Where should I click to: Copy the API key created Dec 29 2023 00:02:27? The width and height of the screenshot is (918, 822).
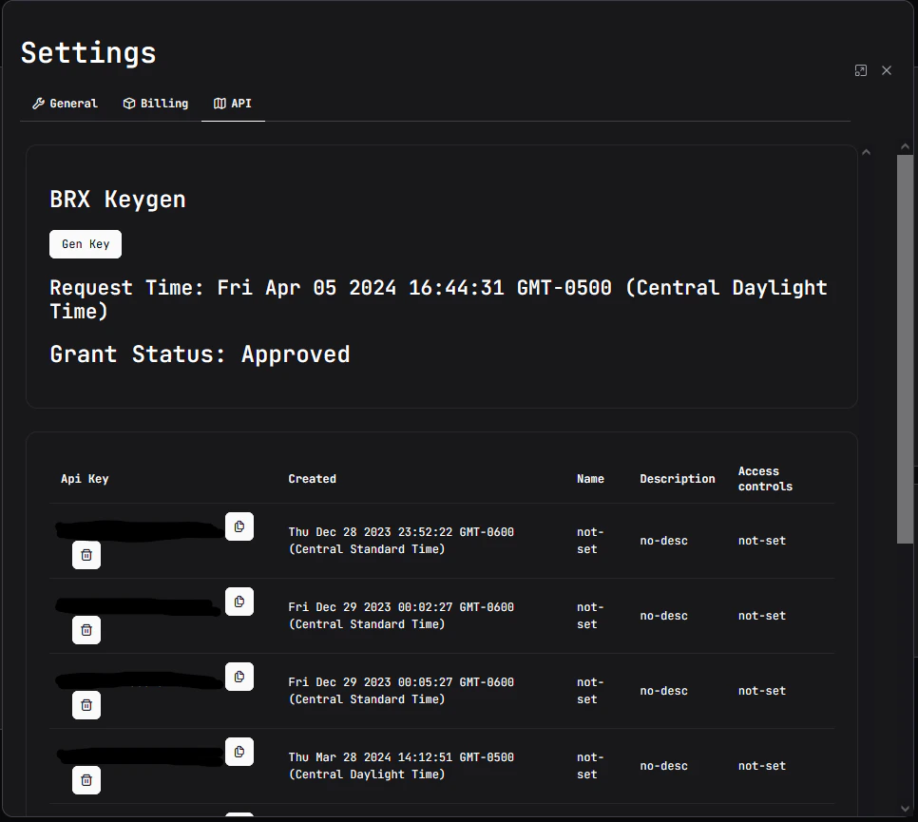click(x=239, y=602)
